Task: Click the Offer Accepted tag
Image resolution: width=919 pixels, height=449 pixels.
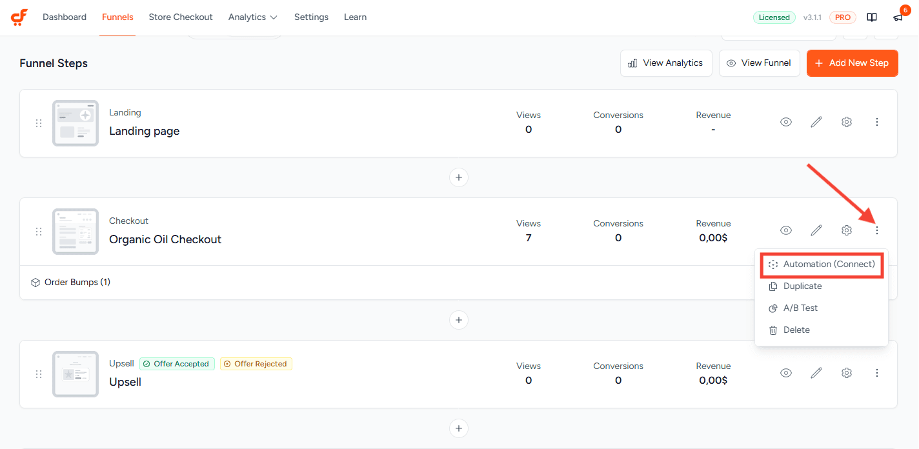Action: click(177, 364)
